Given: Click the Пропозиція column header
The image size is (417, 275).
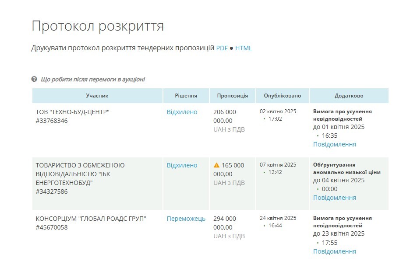Looking at the screenshot, I should [x=233, y=96].
